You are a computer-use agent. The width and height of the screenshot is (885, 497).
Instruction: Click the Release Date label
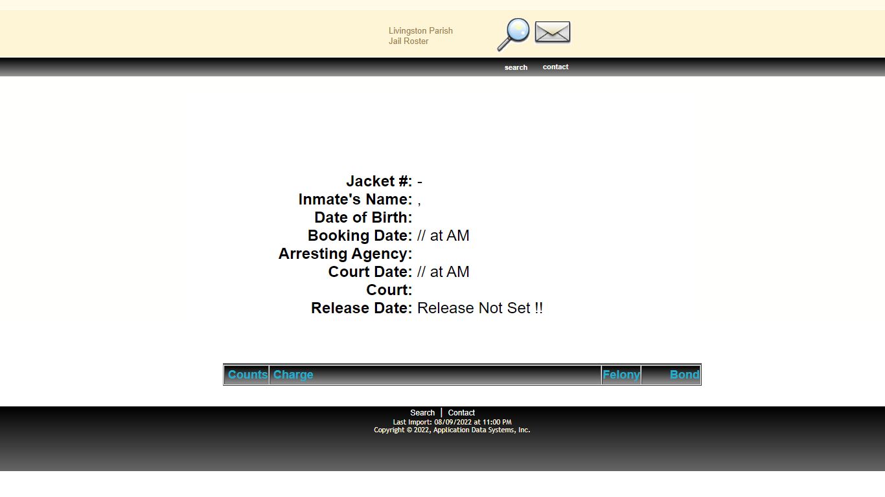coord(362,308)
